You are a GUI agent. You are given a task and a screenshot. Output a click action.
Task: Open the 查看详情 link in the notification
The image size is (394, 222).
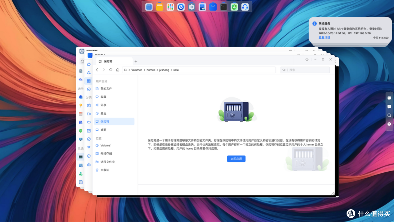coord(324,38)
